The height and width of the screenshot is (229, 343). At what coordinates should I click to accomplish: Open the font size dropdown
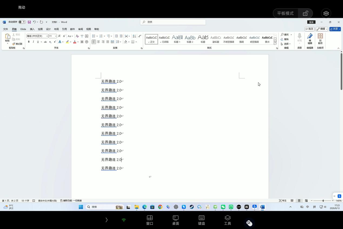tap(56, 36)
